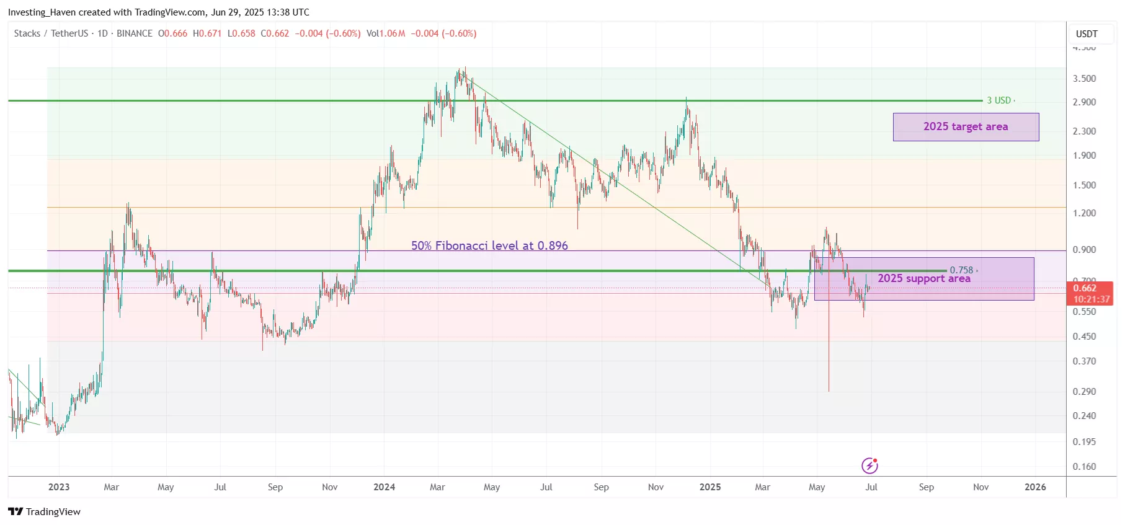Click the '2025 target area' box
The image size is (1125, 525).
966,126
